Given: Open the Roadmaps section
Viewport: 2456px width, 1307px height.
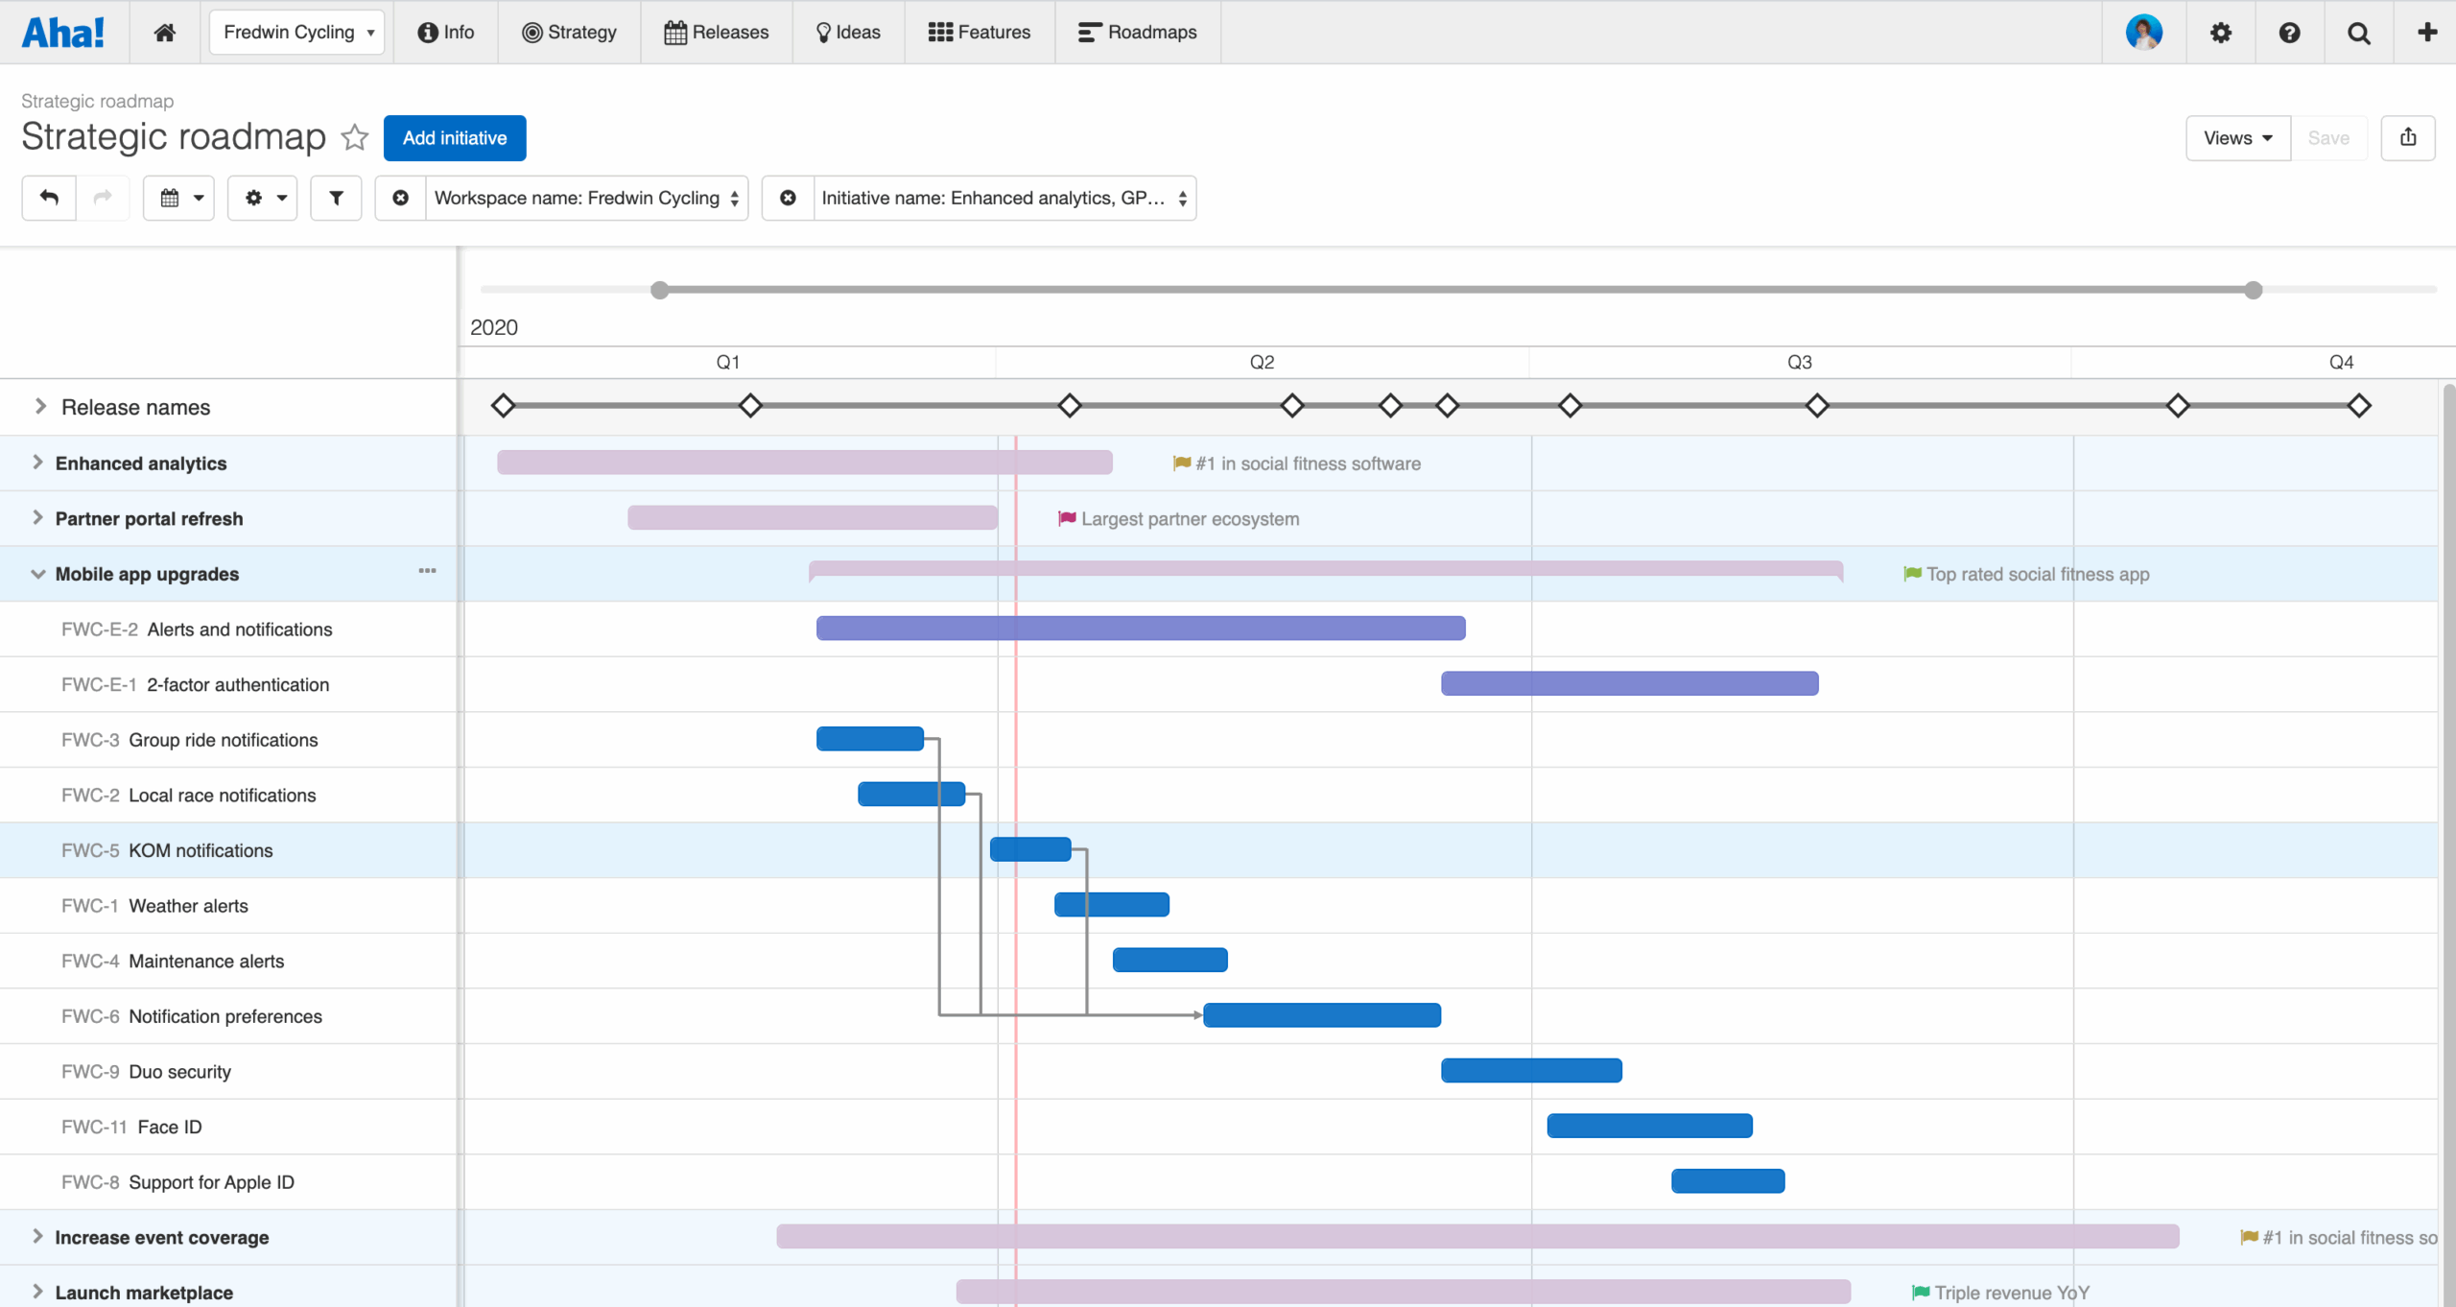Looking at the screenshot, I should (1137, 32).
